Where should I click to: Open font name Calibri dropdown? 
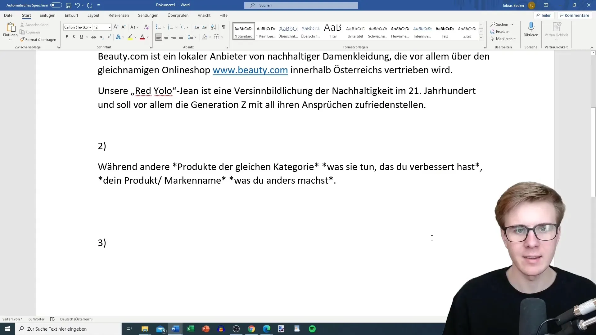tap(90, 27)
